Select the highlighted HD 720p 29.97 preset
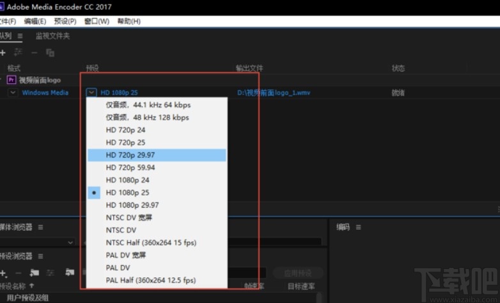 [157, 155]
